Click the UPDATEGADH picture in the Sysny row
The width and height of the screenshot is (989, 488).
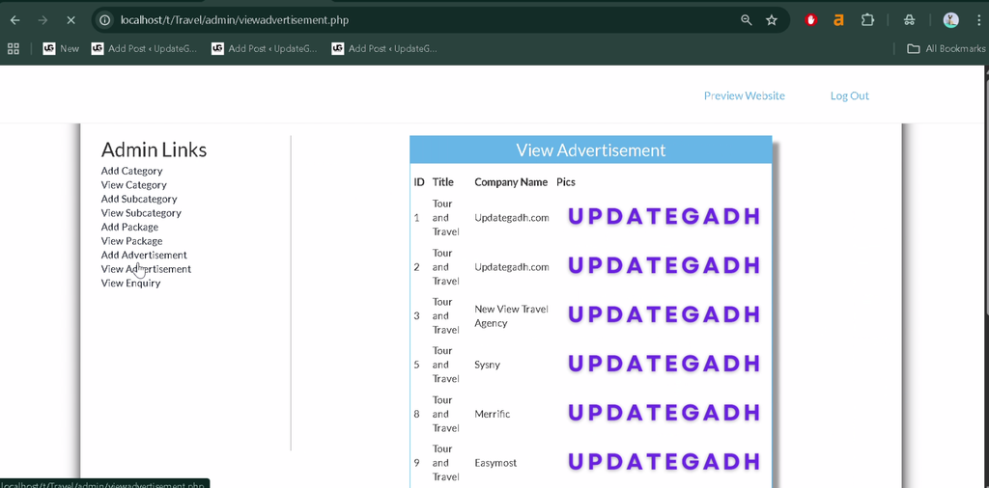[664, 364]
